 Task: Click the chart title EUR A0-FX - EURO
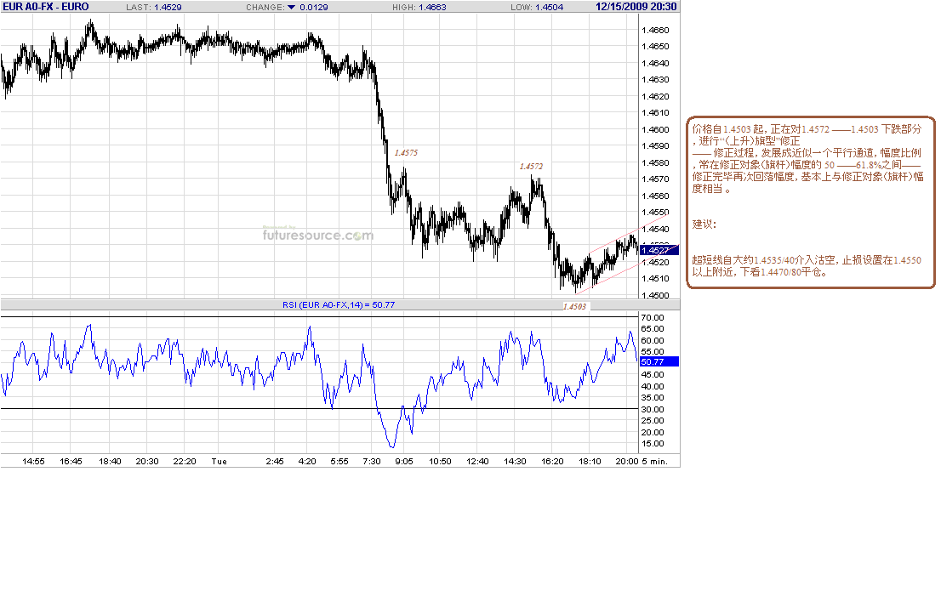pos(46,7)
